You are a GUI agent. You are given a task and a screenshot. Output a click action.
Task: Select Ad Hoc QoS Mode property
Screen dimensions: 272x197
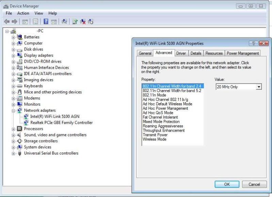158,113
